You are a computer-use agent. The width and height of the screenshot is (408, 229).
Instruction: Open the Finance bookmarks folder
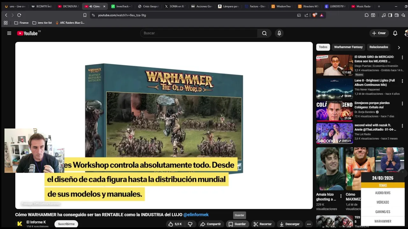(21, 23)
